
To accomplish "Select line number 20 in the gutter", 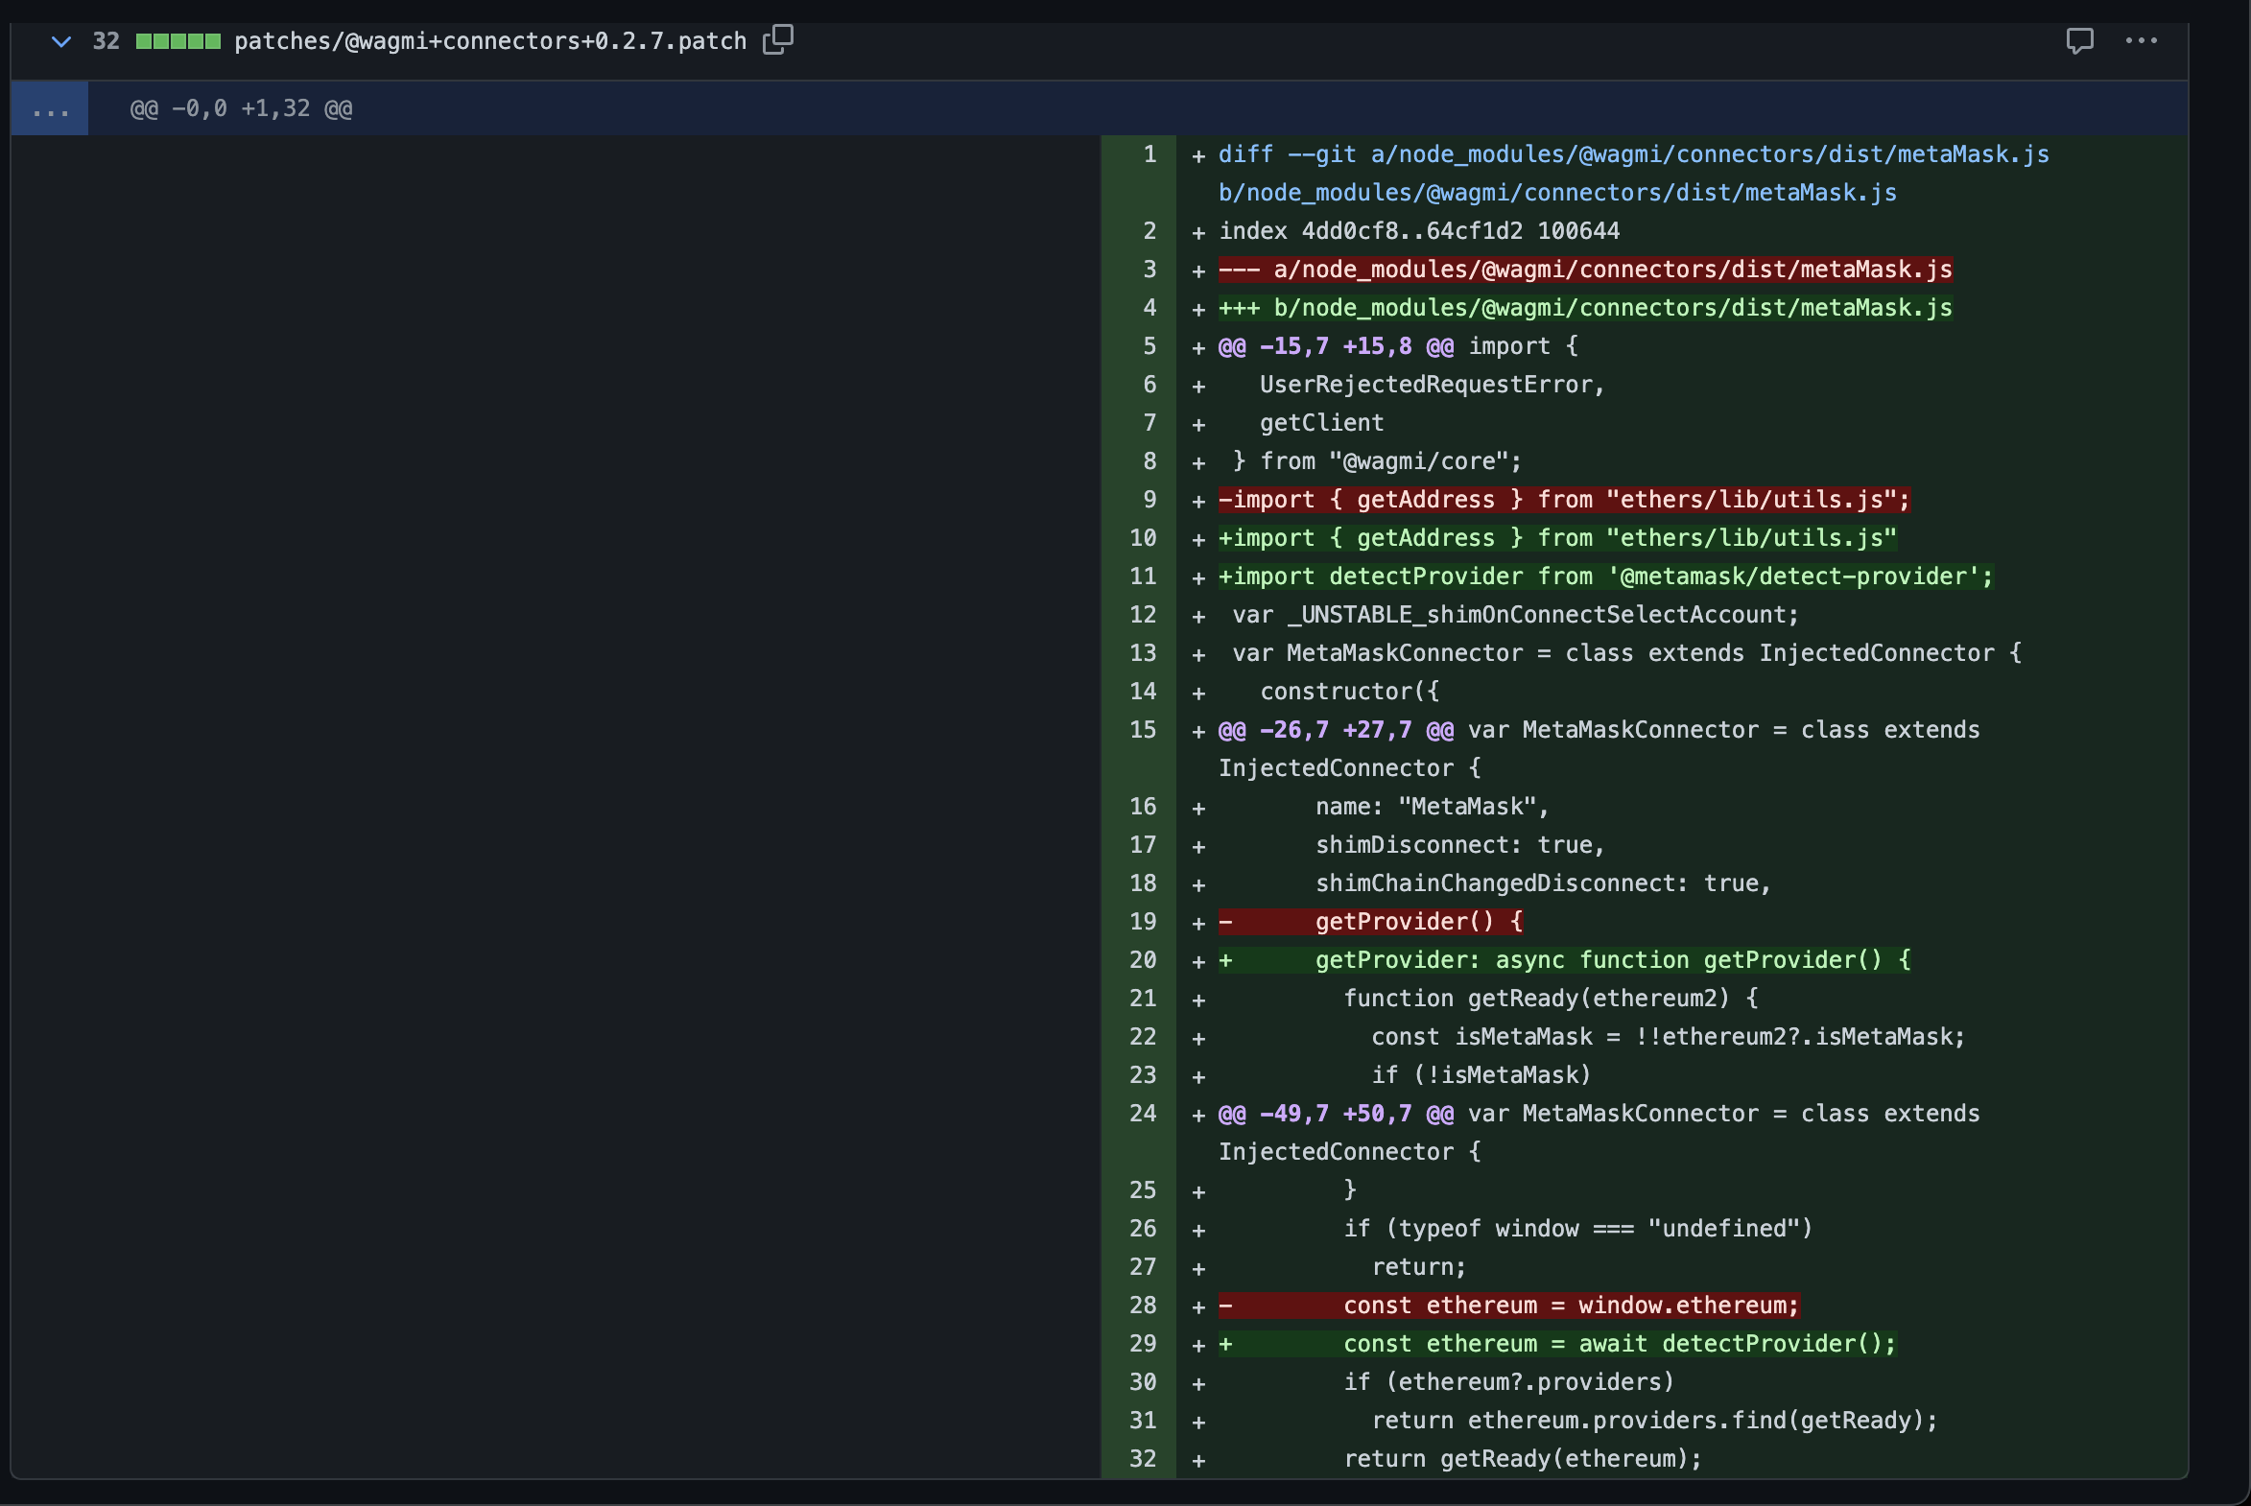I will click(1143, 960).
